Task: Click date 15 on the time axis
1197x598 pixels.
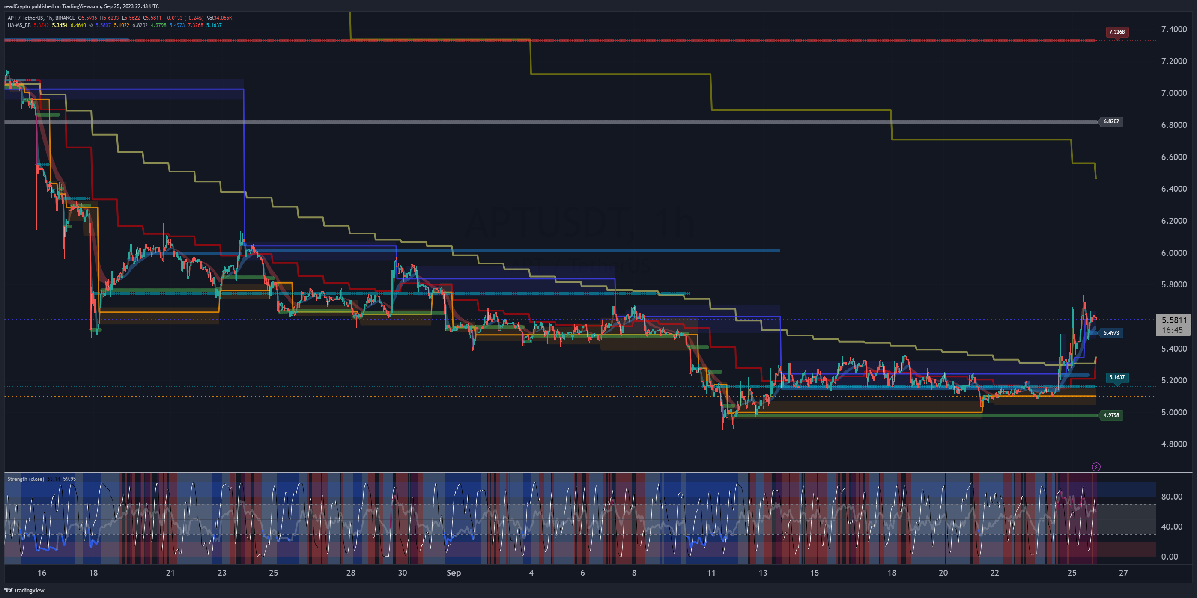Action: pyautogui.click(x=815, y=573)
